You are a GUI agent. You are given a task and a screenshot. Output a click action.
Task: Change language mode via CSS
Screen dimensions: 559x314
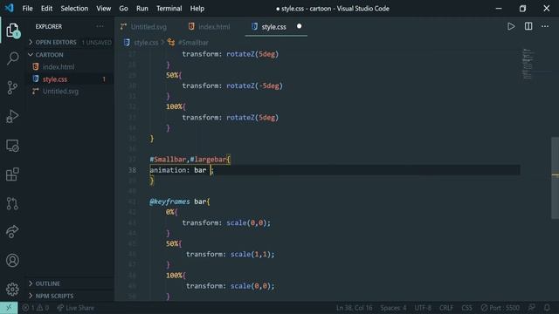pyautogui.click(x=467, y=308)
